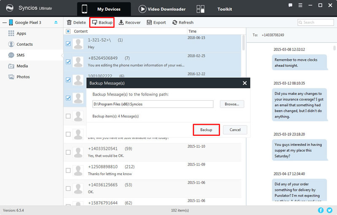Screen dimensions: 337x215
Task: Click the message list scrollbar
Action: [x=243, y=42]
